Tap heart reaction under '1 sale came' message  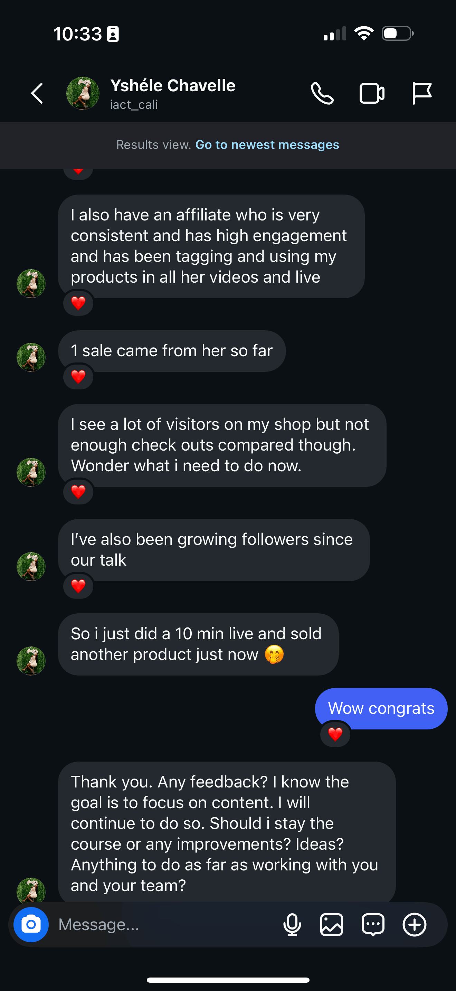(78, 377)
